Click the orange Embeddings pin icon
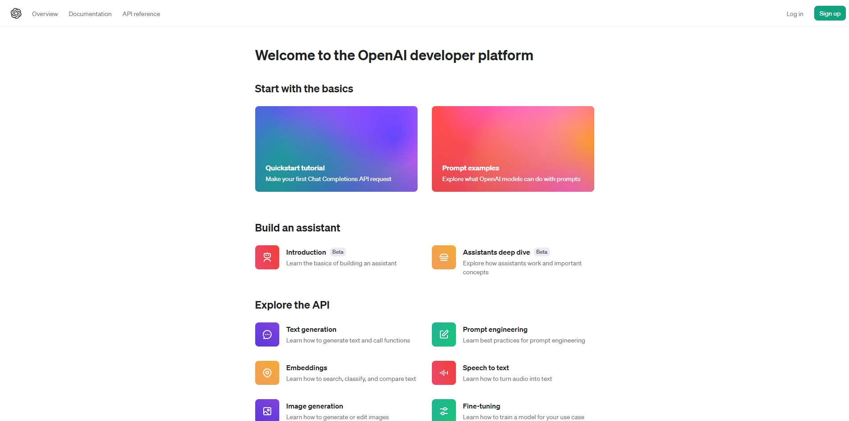 pyautogui.click(x=267, y=373)
